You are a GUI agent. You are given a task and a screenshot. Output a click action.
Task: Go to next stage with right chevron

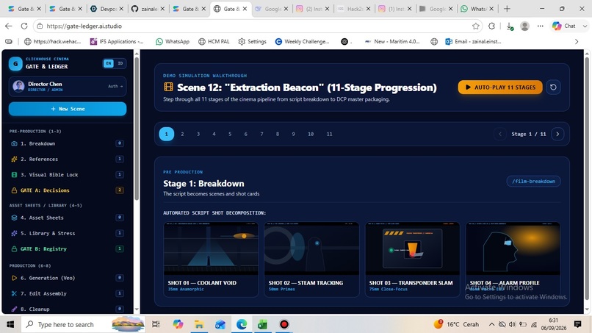[557, 134]
